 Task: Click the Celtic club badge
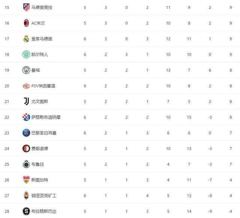tap(26, 54)
